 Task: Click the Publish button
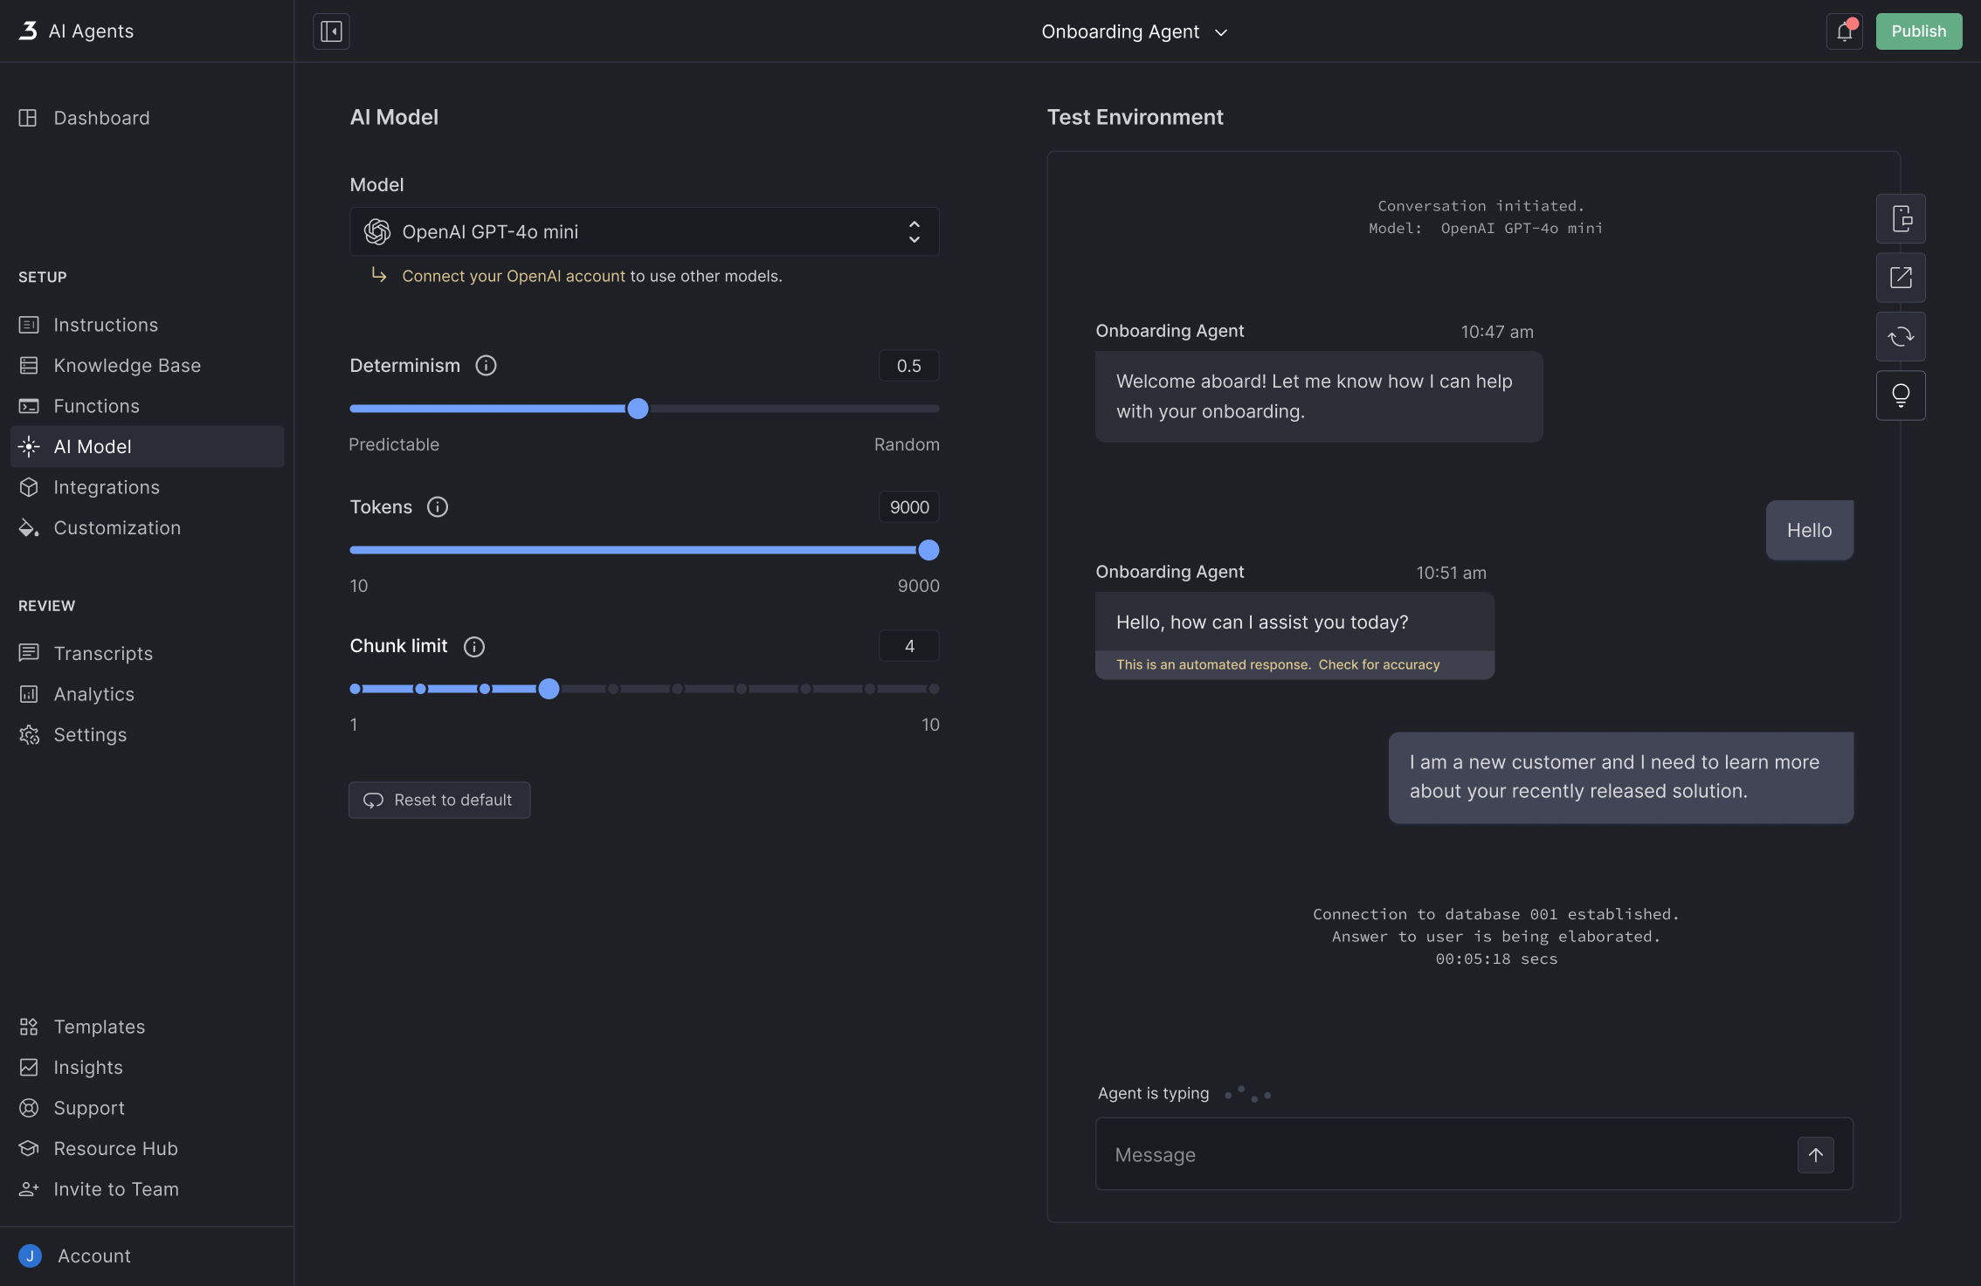pos(1918,31)
